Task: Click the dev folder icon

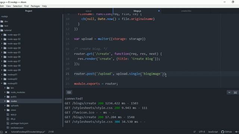Action: [x=2, y=22]
